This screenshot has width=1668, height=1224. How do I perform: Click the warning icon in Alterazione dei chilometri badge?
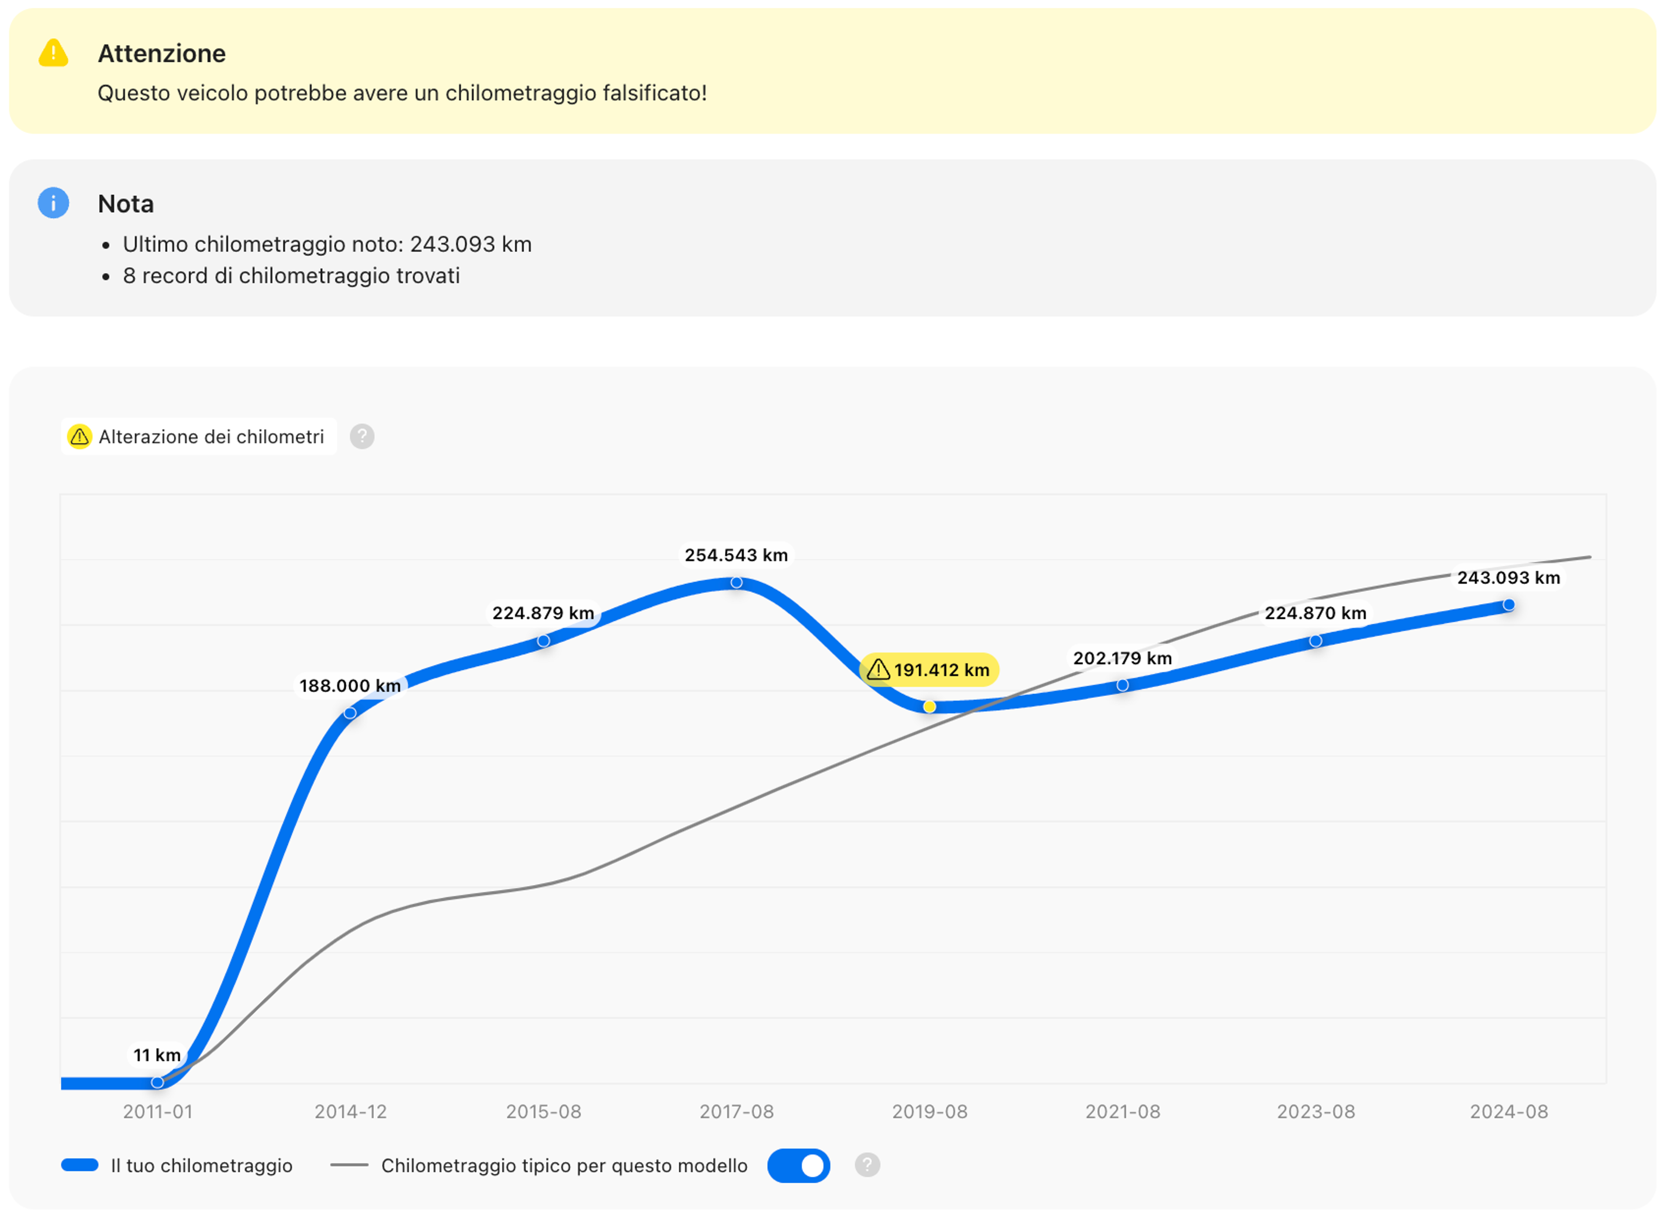point(80,437)
